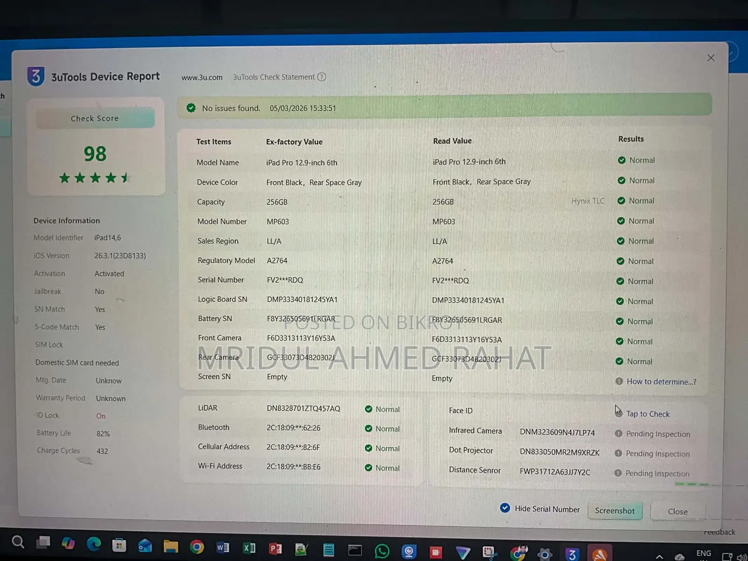Click the Infrared Camera serial DNM323609N4J7LP74
This screenshot has width=748, height=561.
[x=557, y=432]
